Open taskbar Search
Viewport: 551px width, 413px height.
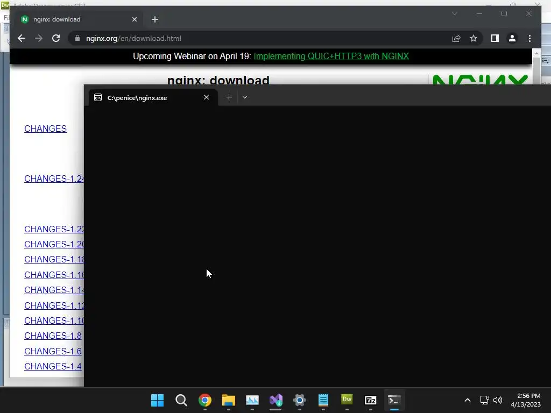point(181,400)
